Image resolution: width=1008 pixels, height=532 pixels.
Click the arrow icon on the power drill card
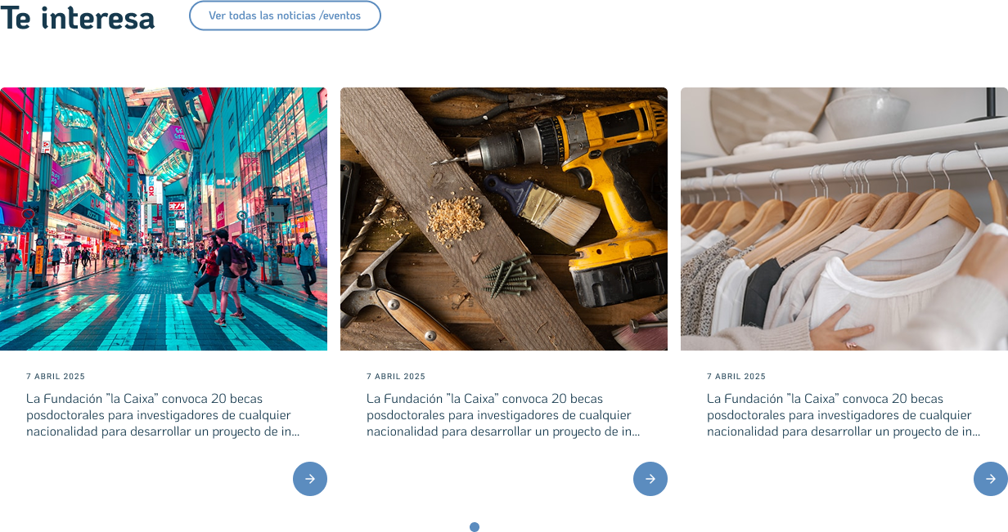click(x=650, y=479)
